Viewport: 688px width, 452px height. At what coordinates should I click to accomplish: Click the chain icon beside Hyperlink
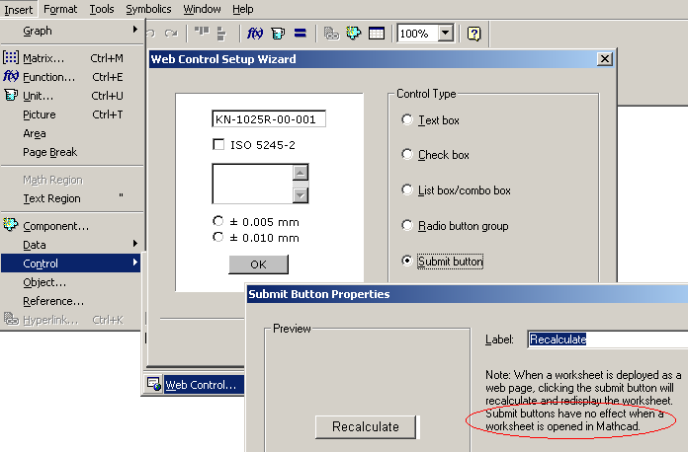(x=11, y=319)
